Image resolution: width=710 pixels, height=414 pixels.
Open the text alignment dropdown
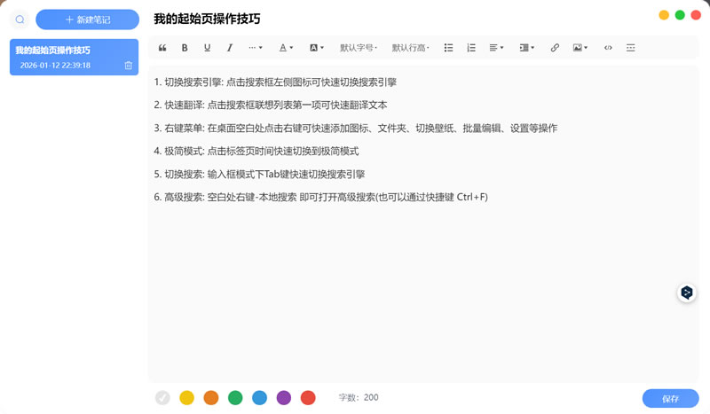pos(497,48)
